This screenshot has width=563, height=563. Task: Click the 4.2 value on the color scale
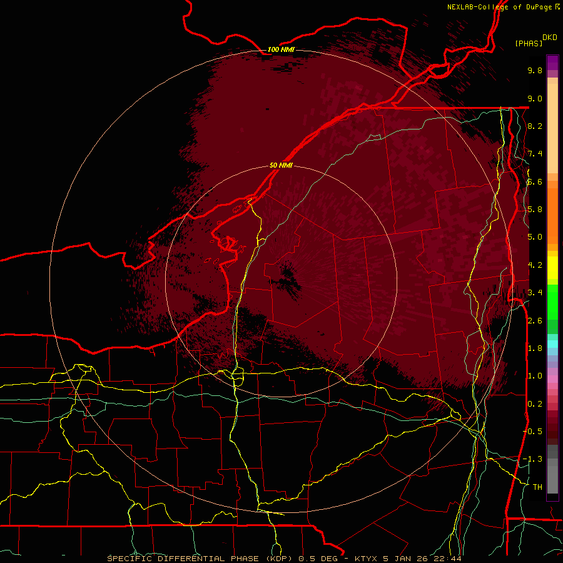[535, 265]
